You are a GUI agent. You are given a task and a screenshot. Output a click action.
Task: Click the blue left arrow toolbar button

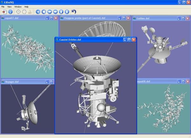tap(50, 12)
